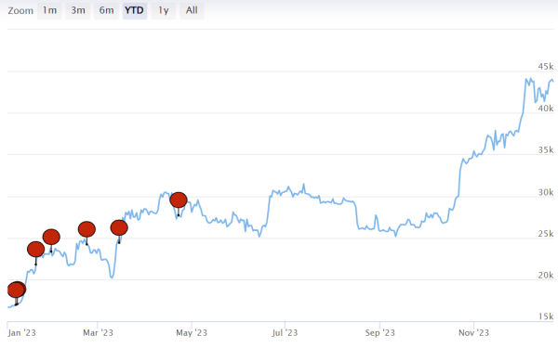
Task: Click the Jul '23 axis label
Action: pos(285,333)
